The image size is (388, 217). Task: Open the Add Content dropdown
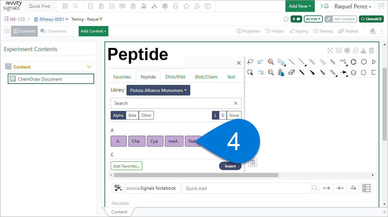(94, 31)
